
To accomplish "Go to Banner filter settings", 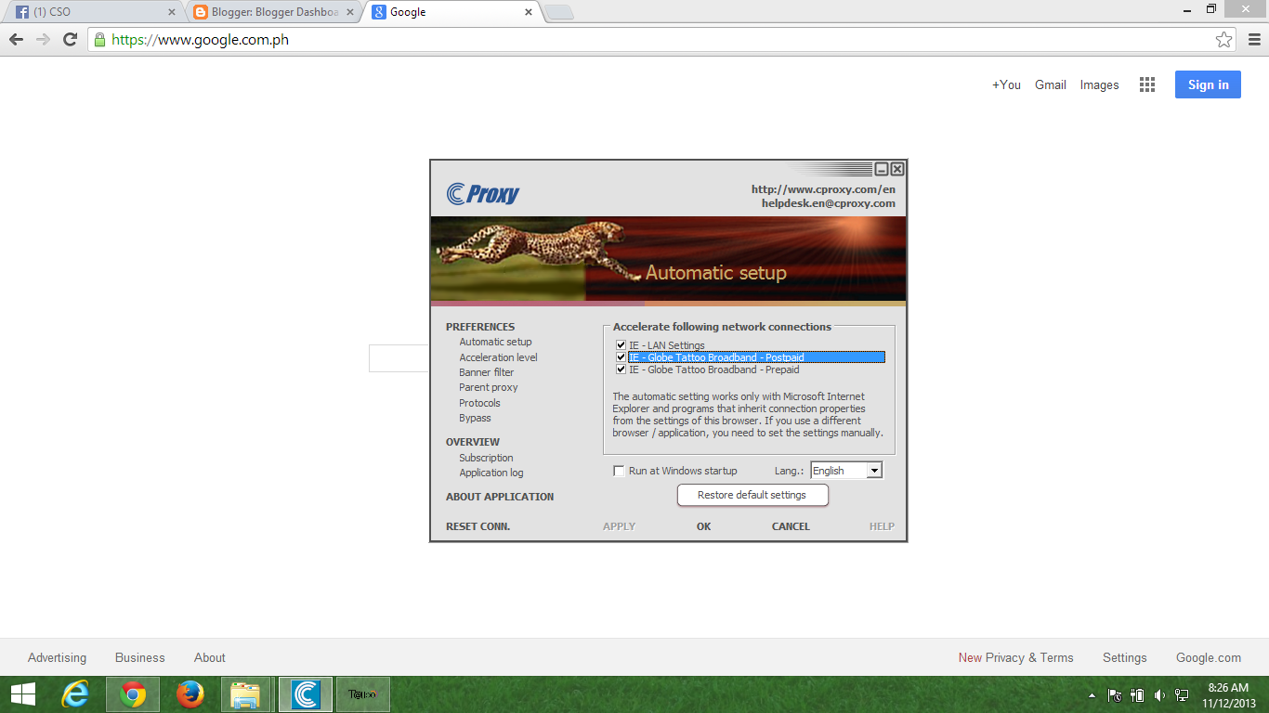I will coord(486,372).
